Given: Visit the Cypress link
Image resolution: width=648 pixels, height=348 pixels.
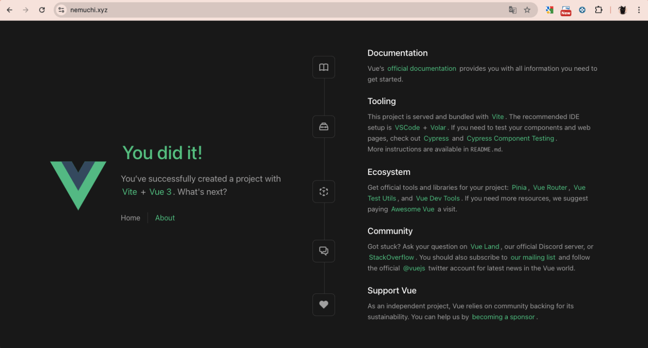Looking at the screenshot, I should [x=436, y=138].
